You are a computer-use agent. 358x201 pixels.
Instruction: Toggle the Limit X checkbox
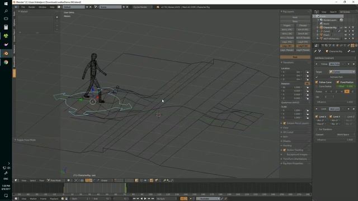(x=317, y=117)
